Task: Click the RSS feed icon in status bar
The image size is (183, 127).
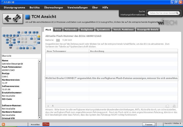Action: click(3, 124)
